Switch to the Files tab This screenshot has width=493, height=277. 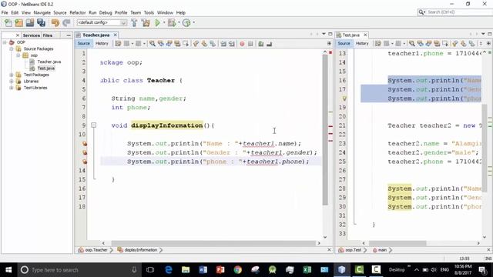point(48,35)
